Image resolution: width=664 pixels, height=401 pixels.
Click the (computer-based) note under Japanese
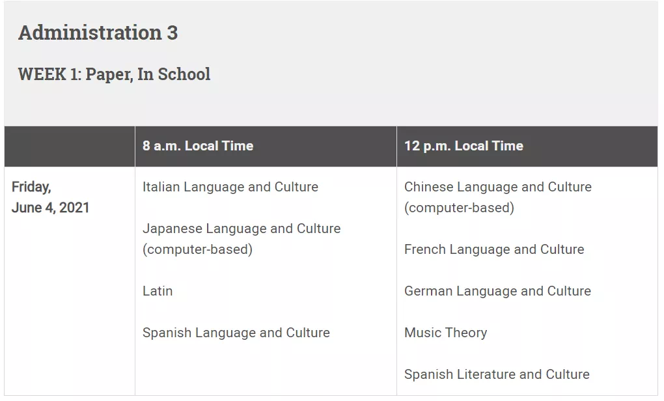coord(197,249)
